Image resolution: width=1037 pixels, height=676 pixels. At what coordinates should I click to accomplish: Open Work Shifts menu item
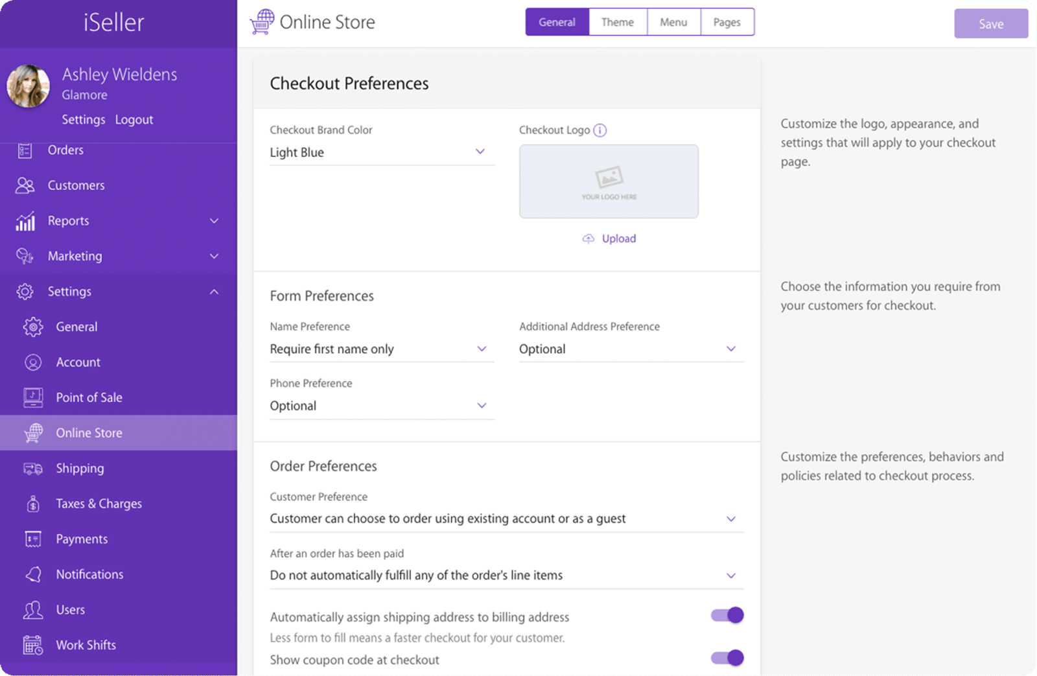click(119, 645)
